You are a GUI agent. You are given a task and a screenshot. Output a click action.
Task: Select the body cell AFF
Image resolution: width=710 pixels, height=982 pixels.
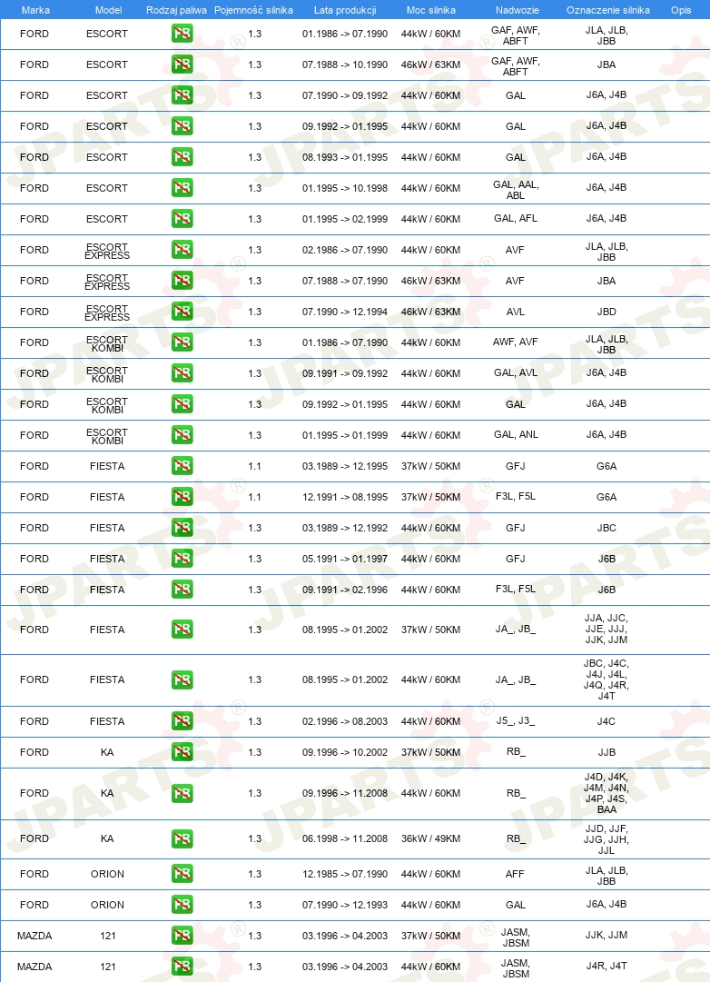click(515, 874)
